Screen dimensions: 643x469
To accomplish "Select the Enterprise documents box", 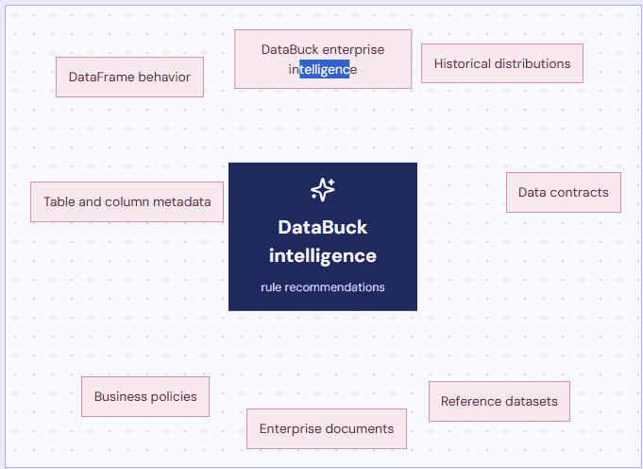I will pyautogui.click(x=327, y=428).
